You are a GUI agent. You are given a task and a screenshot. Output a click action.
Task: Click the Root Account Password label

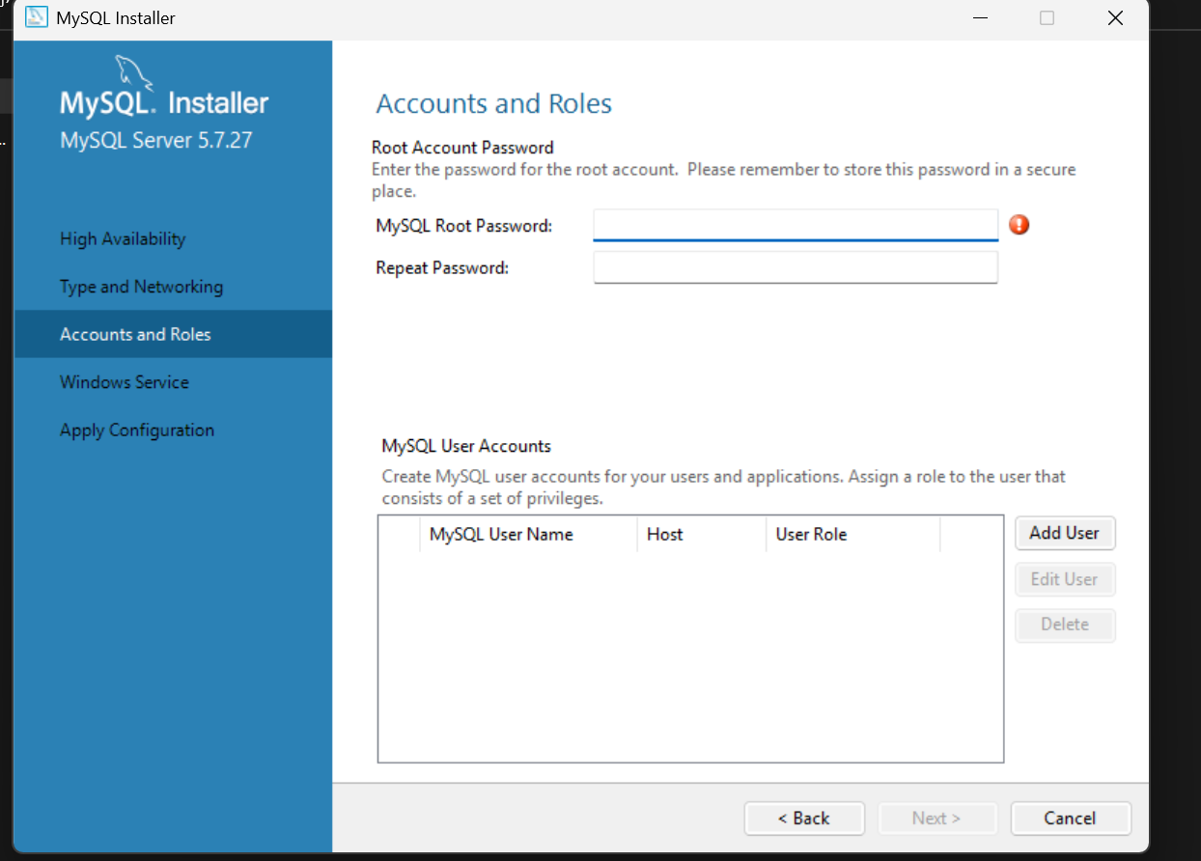462,148
